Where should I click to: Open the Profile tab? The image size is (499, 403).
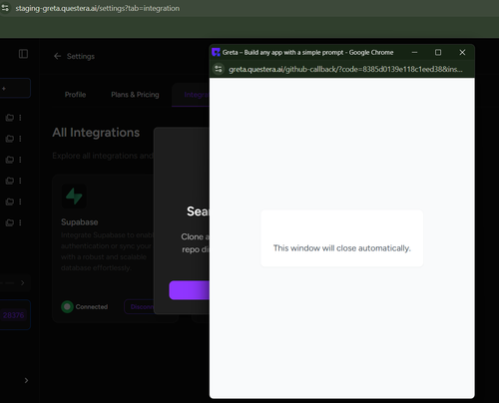(75, 95)
